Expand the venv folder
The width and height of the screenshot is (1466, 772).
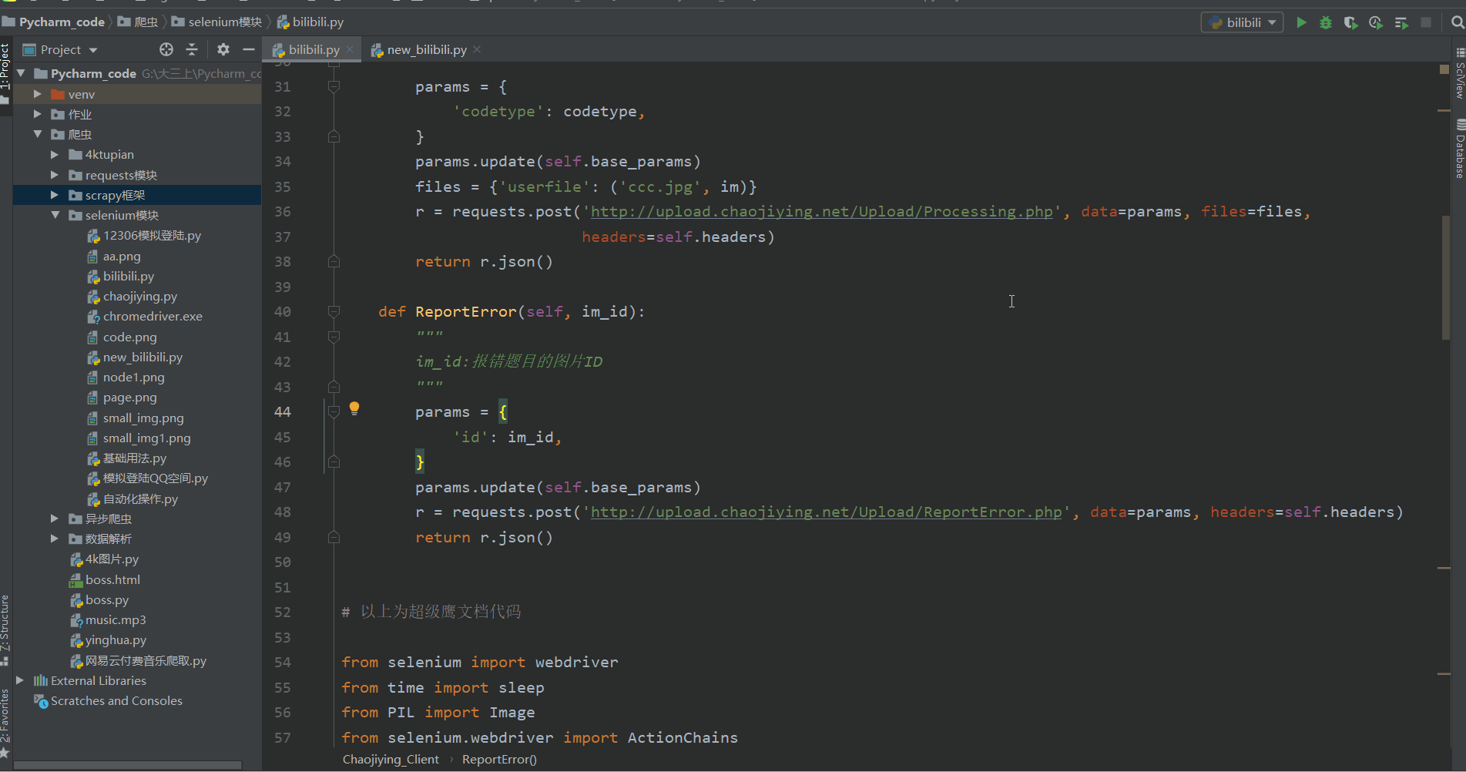(x=37, y=94)
